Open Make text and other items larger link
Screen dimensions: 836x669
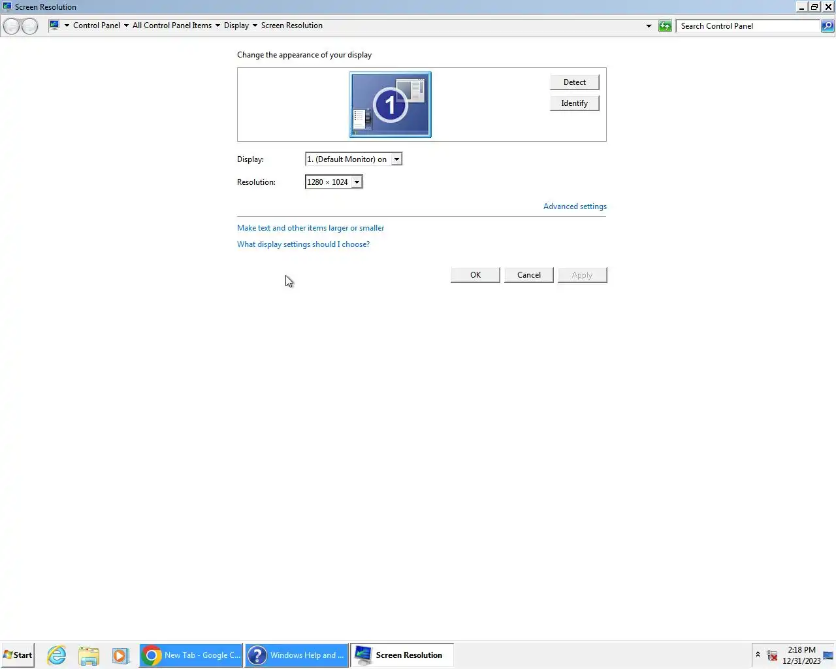tap(310, 228)
